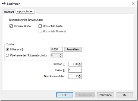This screenshot has width=138, height=101.
Task: Increase Rotation with the up arrow
Action: [80, 63]
